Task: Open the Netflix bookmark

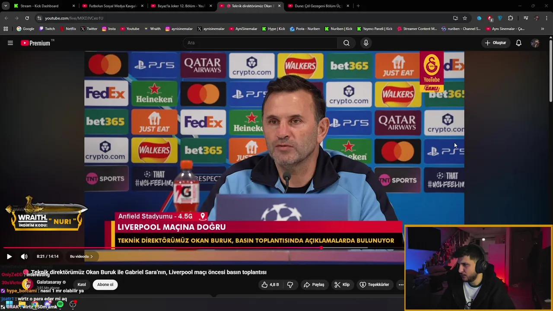Action: (67, 29)
